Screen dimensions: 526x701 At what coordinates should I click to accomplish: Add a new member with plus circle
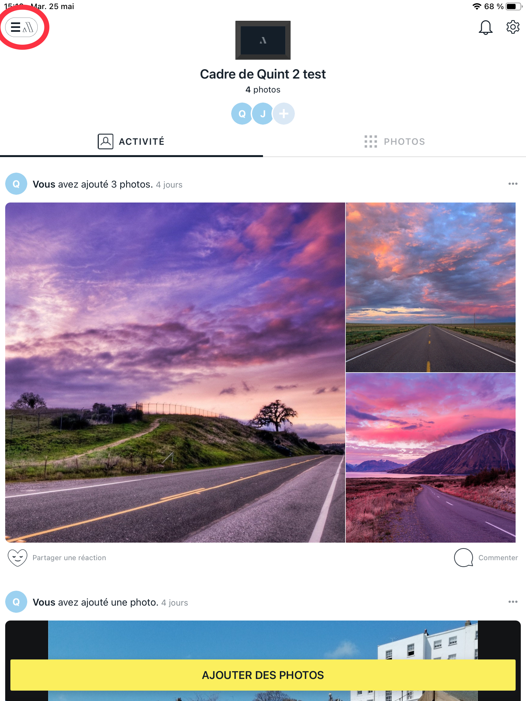[x=284, y=114]
